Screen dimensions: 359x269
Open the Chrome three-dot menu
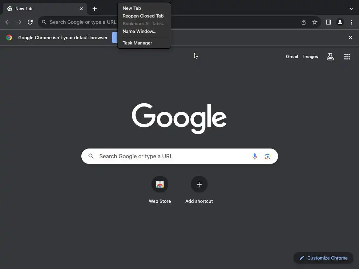tap(351, 22)
